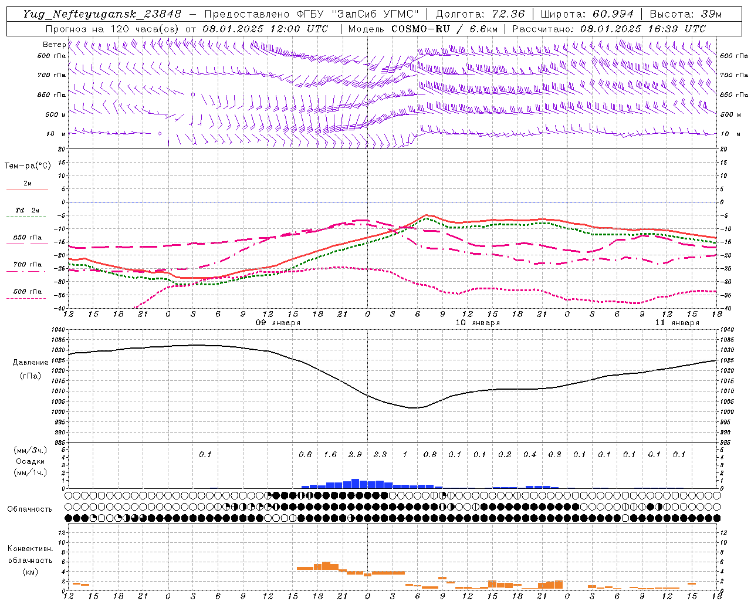This screenshot has width=751, height=601.
Task: Click the Широта: 60.994 header value
Action: click(587, 14)
